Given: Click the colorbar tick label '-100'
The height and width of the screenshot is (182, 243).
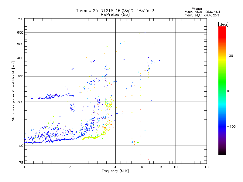Looking at the screenshot, I should (x=231, y=126).
